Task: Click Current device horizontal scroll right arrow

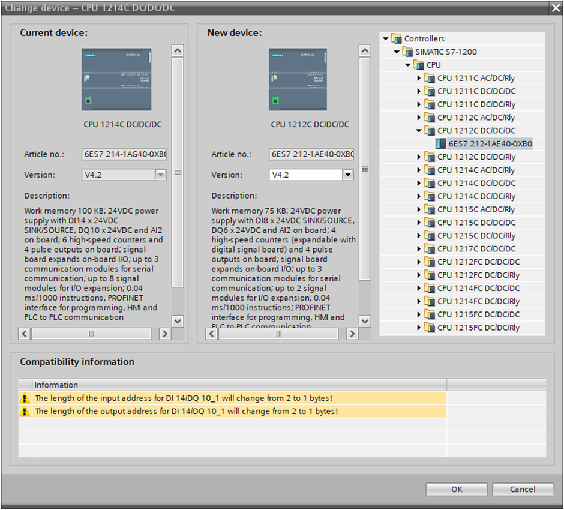Action: 165,334
